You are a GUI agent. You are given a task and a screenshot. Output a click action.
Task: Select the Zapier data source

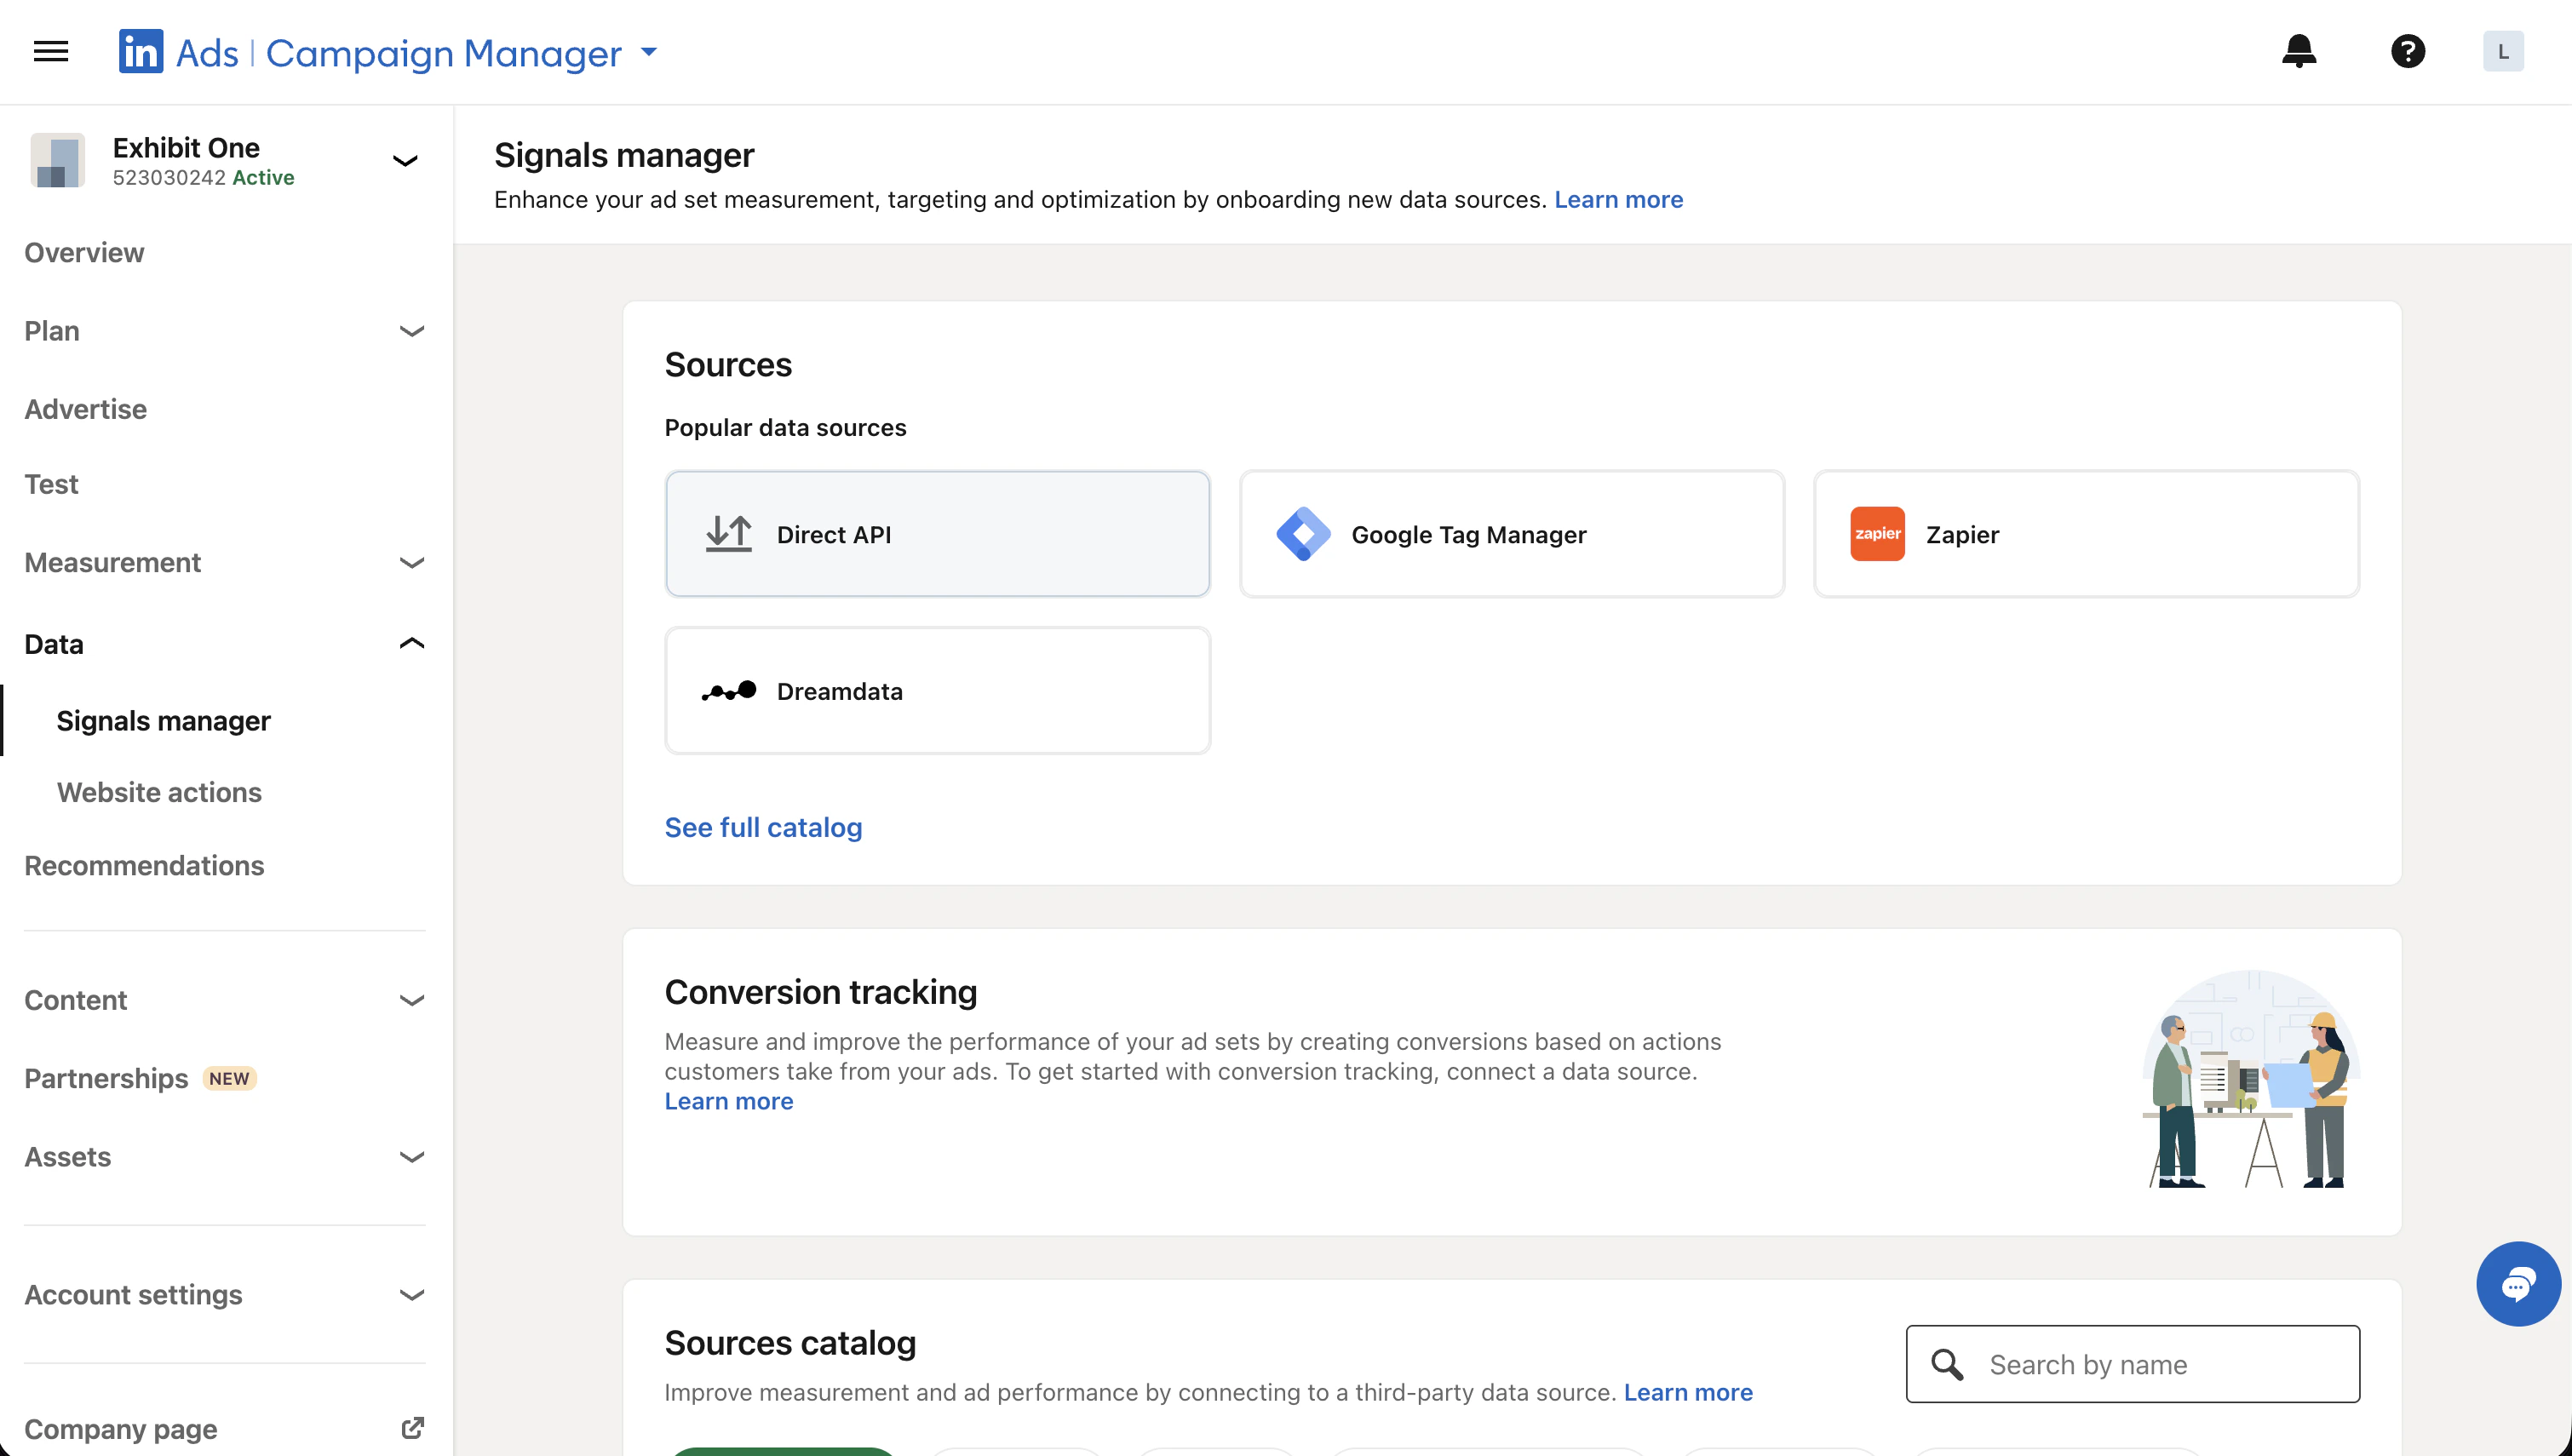2085,534
